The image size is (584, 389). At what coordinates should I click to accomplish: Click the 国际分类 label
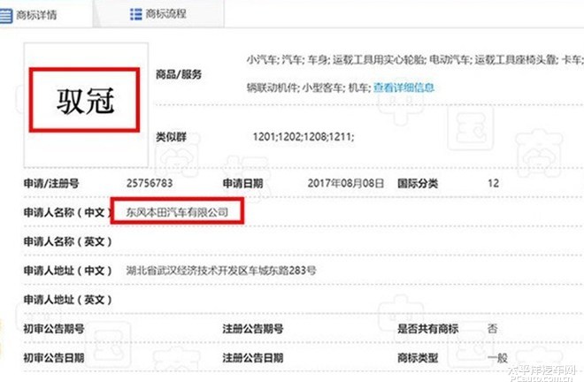pyautogui.click(x=418, y=183)
